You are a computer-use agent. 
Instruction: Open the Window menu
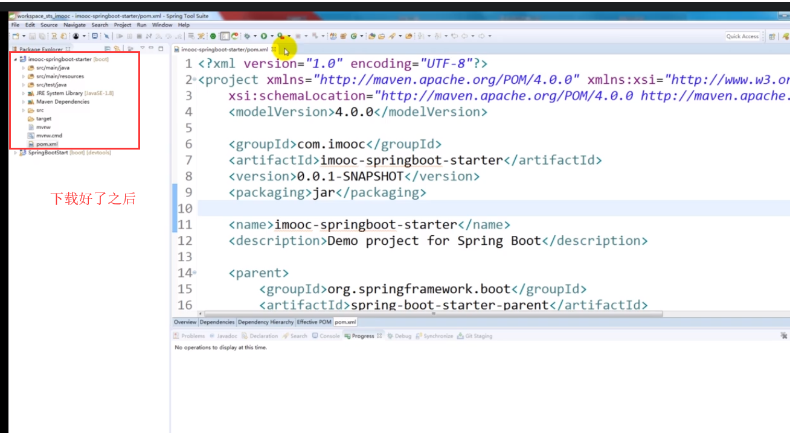click(x=162, y=25)
